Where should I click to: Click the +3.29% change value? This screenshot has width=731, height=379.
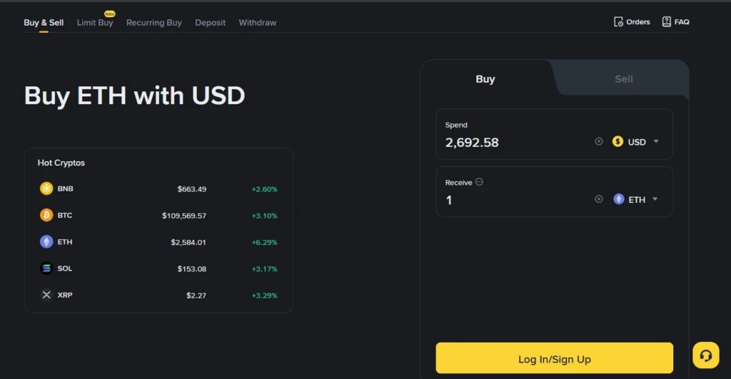tap(264, 295)
